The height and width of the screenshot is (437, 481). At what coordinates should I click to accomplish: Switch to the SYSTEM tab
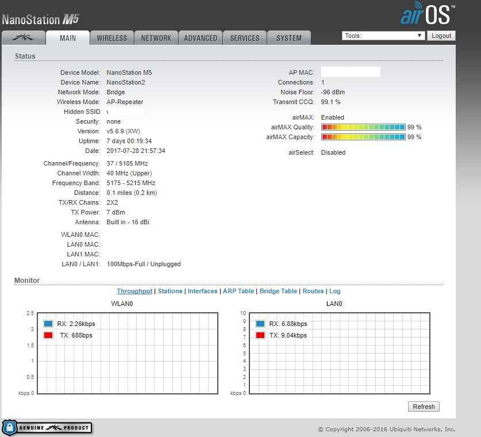pyautogui.click(x=288, y=38)
